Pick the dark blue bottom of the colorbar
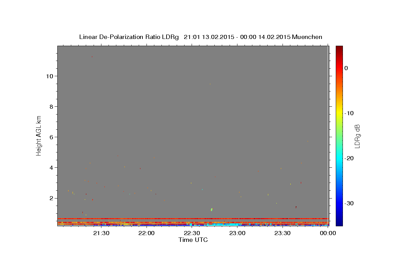The image size is (407, 271). [339, 223]
